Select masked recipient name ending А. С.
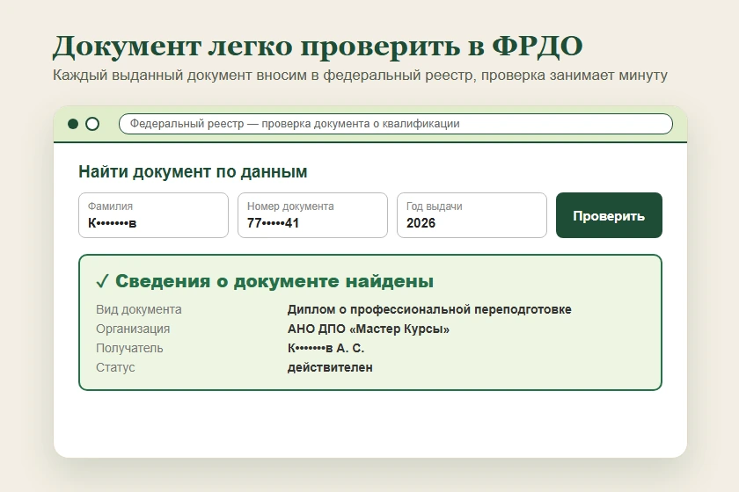This screenshot has height=492, width=739. pyautogui.click(x=326, y=348)
